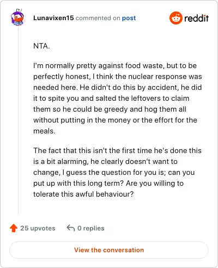
Task: Click the paragraph starting "The fact that"
Action: tap(117, 172)
